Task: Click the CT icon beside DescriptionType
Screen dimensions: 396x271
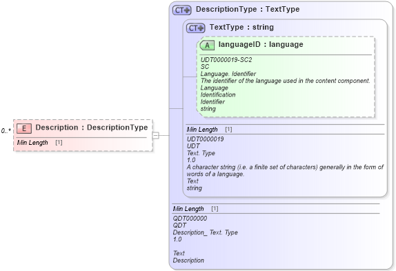Action: [x=182, y=10]
